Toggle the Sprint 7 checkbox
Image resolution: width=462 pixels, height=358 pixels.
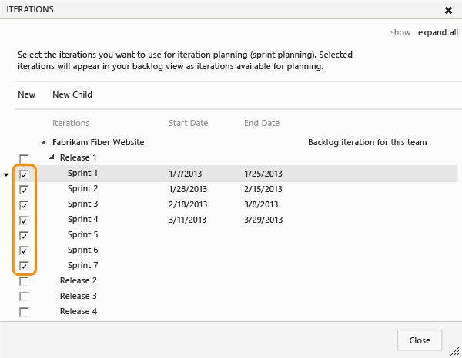[24, 267]
